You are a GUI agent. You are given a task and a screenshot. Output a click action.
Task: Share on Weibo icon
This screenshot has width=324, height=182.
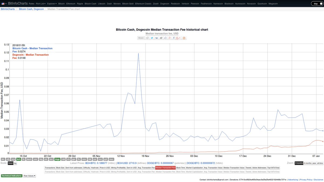pyautogui.click(x=161, y=38)
